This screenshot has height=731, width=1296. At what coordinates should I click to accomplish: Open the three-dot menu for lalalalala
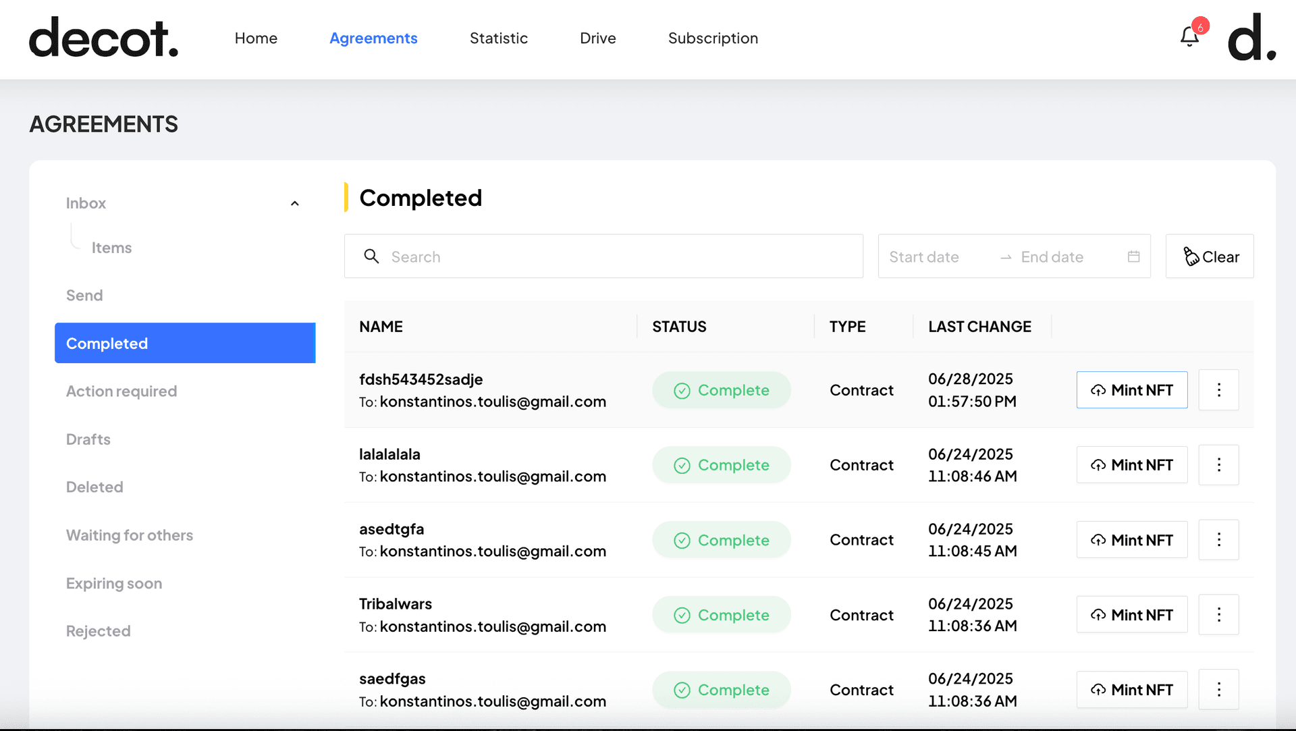point(1219,465)
